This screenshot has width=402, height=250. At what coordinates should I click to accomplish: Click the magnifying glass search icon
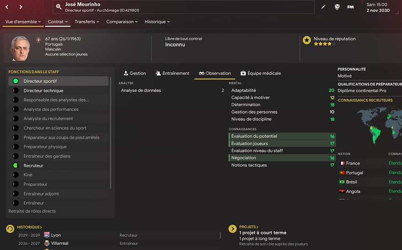[58, 7]
